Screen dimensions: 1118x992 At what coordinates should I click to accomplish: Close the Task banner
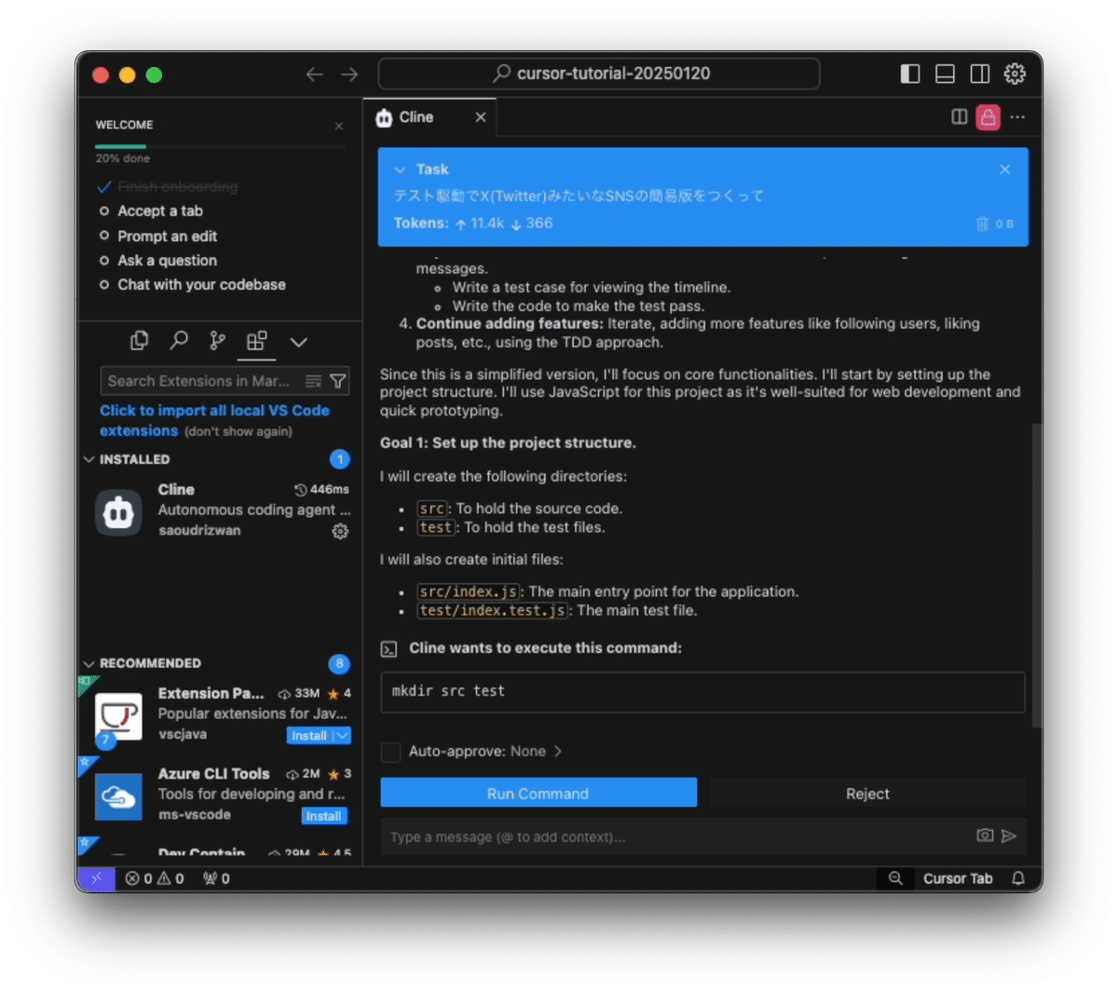(1004, 170)
